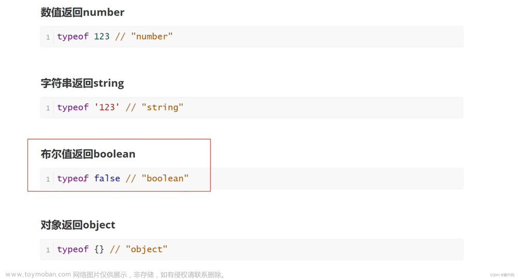Click the heading 对象返回object

[78, 225]
